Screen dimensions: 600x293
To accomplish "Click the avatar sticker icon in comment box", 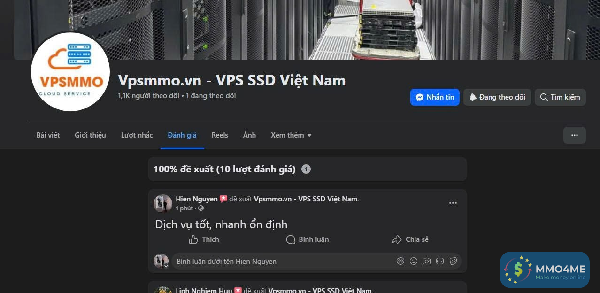I will click(x=400, y=261).
